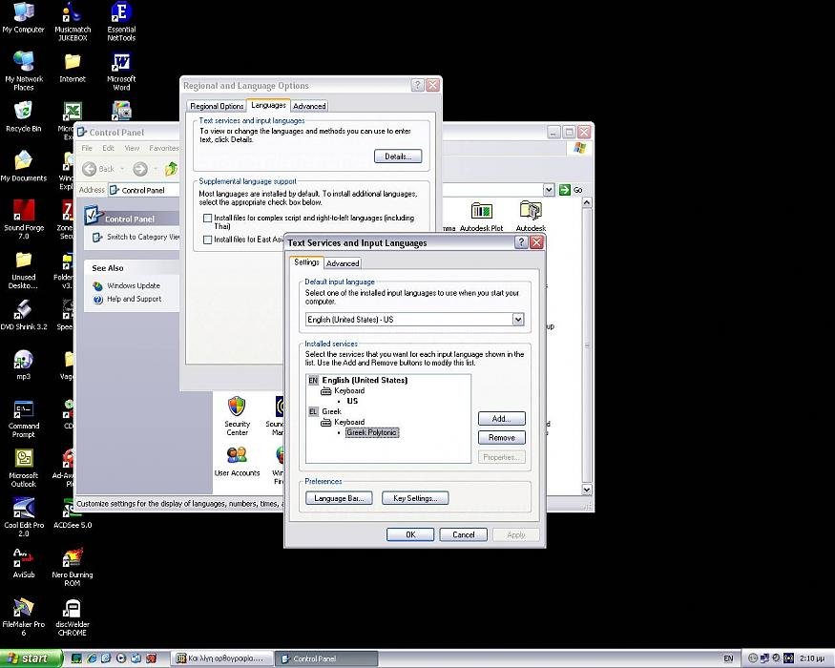Launch Sound Forge 7.0 icon

click(x=24, y=219)
